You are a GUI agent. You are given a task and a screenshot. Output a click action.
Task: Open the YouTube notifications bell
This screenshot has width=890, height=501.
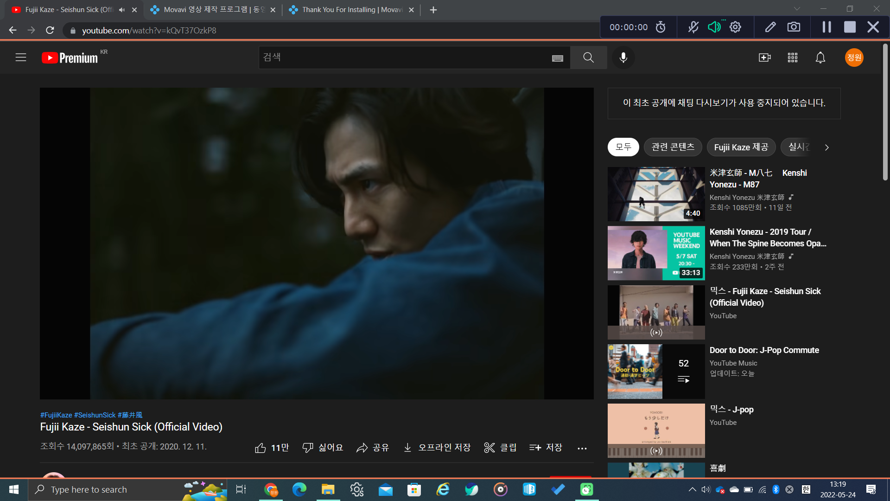(x=820, y=58)
